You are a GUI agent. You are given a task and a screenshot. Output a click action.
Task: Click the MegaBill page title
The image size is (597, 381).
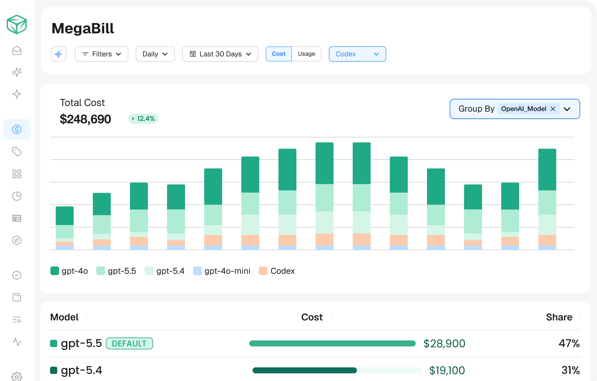tap(83, 28)
